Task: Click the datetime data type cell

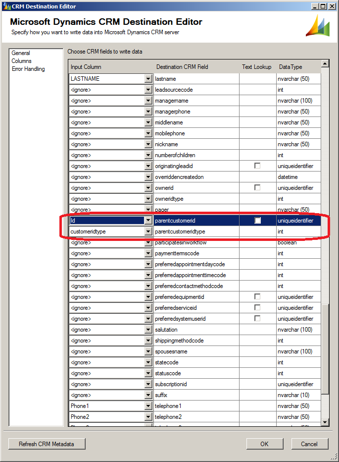Action: [298, 177]
